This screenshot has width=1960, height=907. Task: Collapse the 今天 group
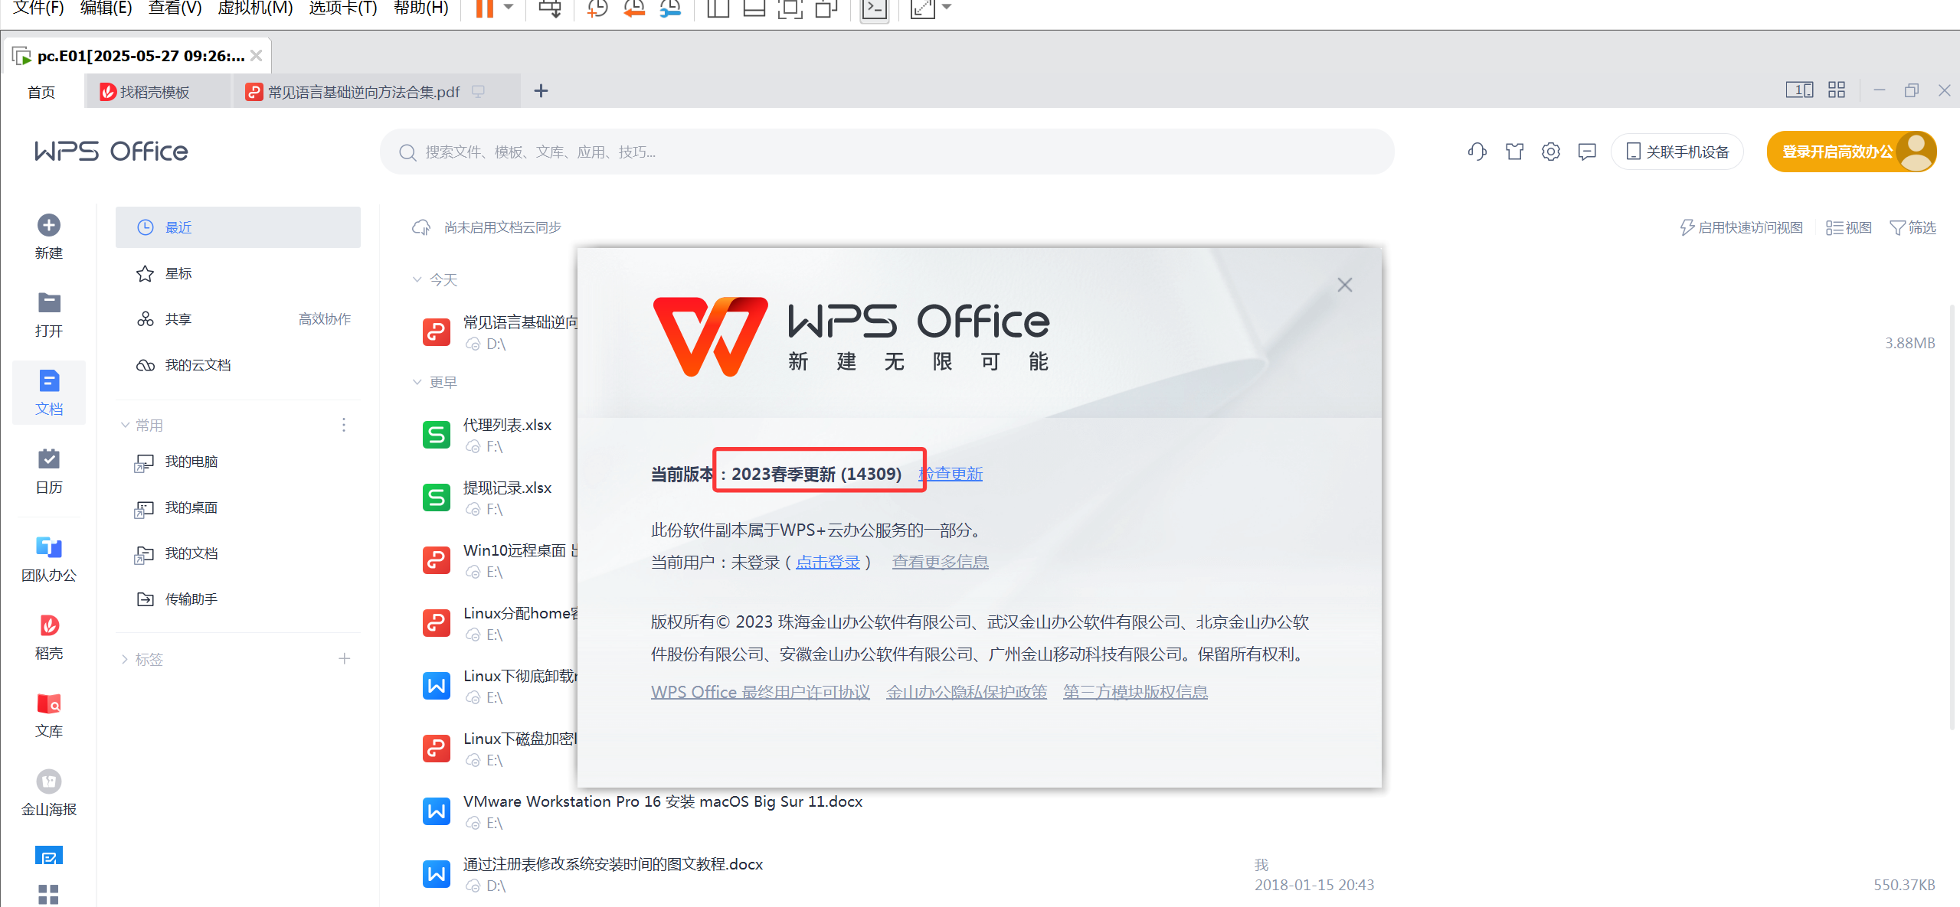(x=417, y=279)
